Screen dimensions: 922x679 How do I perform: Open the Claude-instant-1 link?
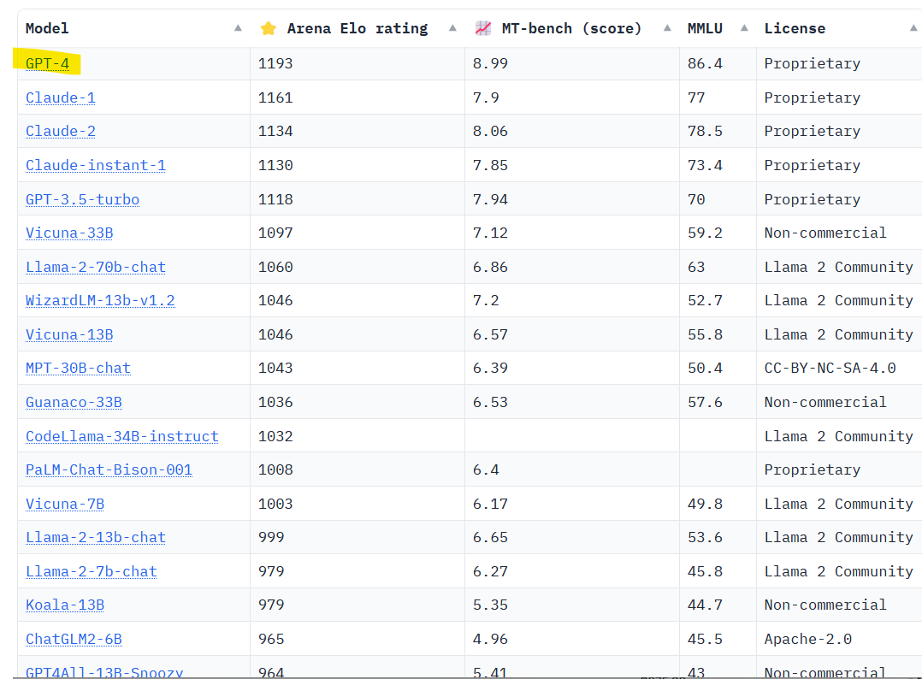[x=95, y=165]
